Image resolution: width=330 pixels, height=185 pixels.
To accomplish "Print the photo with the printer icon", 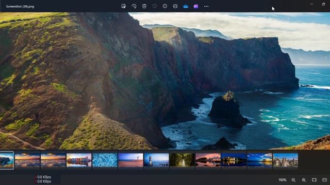I will click(175, 6).
